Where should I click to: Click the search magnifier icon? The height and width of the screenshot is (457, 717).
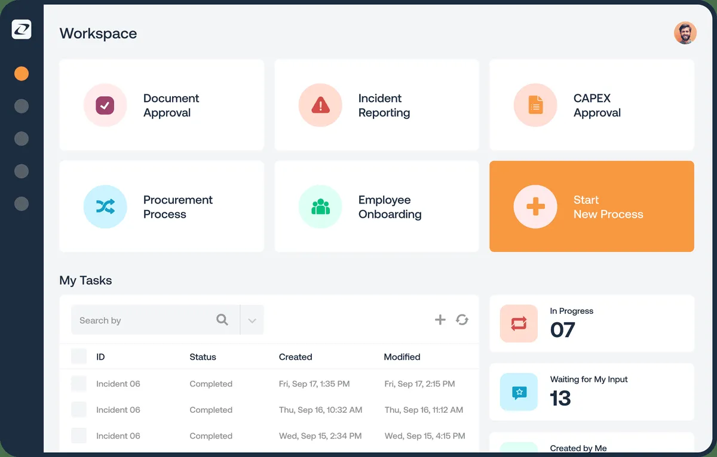tap(222, 320)
